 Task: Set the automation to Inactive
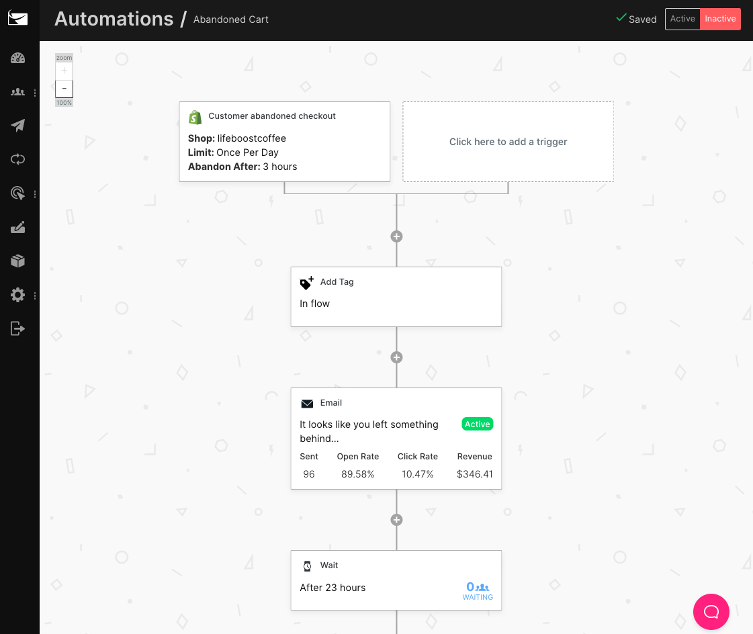(720, 19)
